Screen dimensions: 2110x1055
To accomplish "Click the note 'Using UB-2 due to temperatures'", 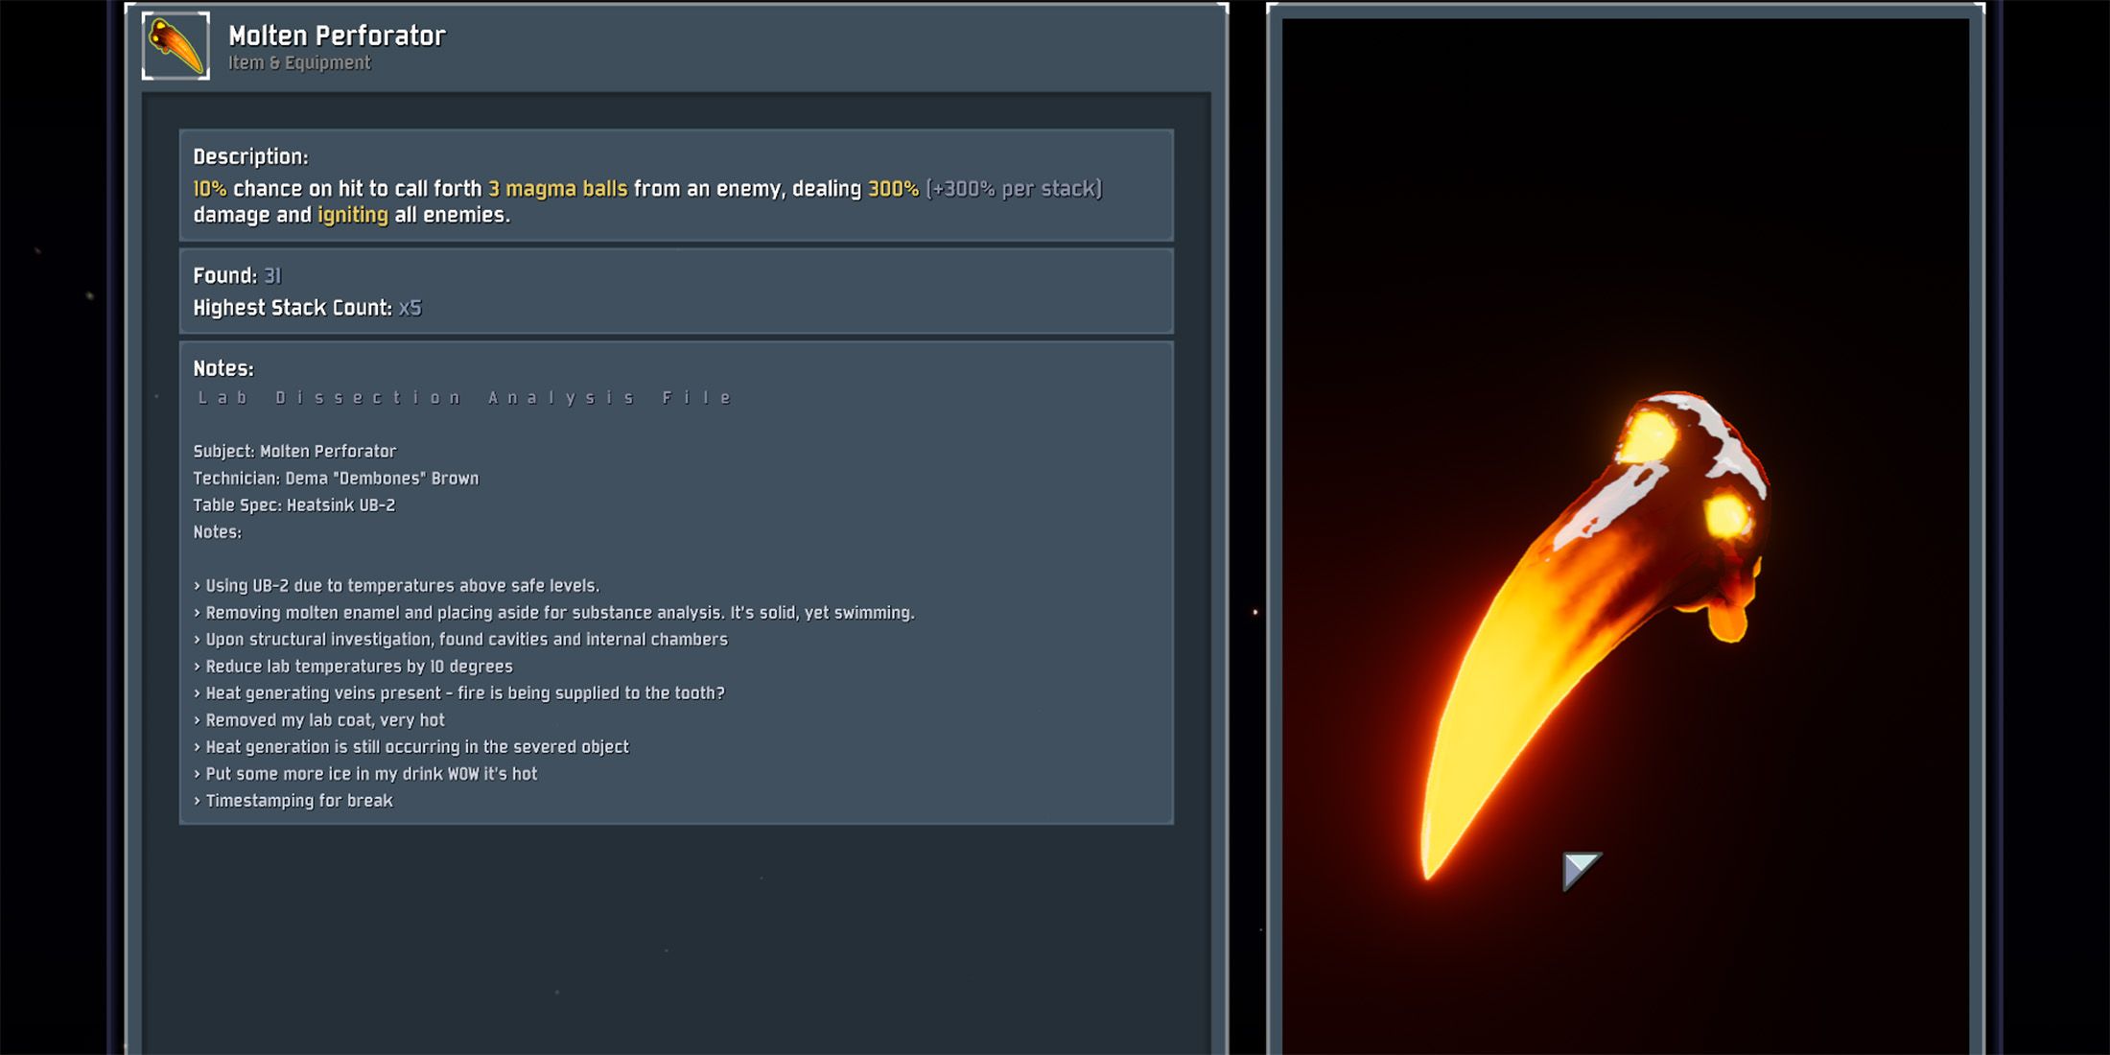I will coord(396,585).
